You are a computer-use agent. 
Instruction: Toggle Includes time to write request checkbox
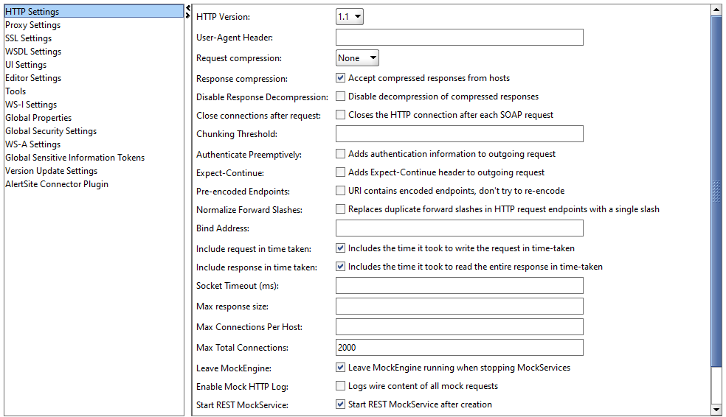[340, 248]
